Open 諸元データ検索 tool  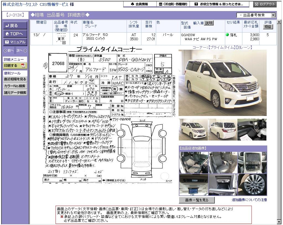tap(15, 93)
